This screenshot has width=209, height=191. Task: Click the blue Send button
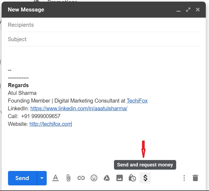pyautogui.click(x=22, y=178)
